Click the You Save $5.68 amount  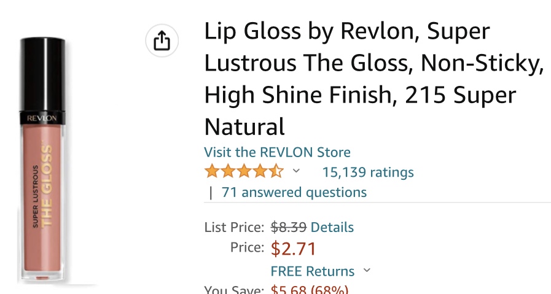309,290
